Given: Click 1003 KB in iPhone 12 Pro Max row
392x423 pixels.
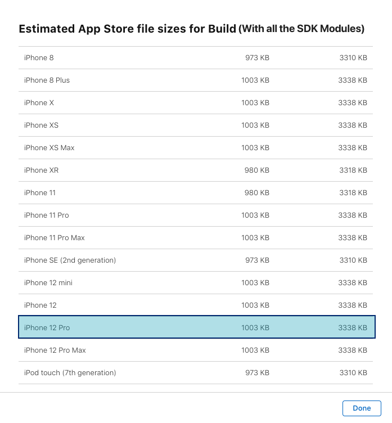Looking at the screenshot, I should [x=255, y=350].
